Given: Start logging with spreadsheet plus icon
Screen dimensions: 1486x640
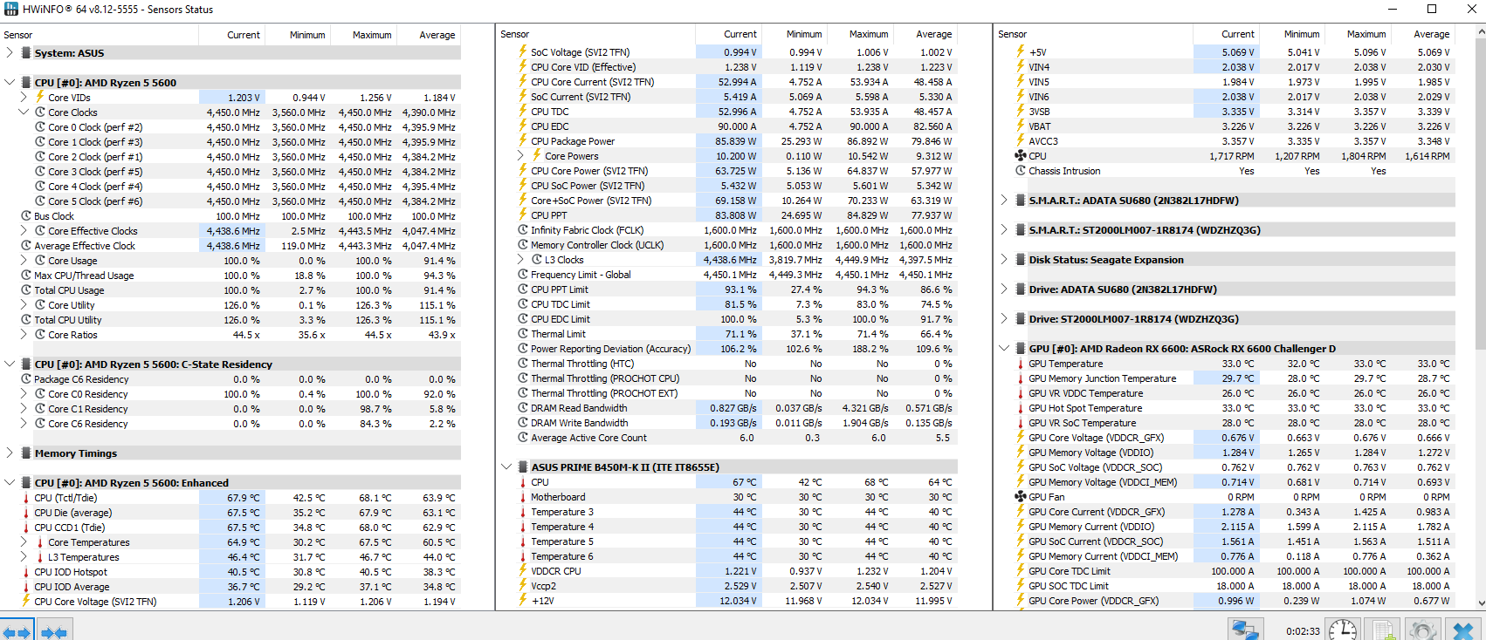Looking at the screenshot, I should 1382,630.
